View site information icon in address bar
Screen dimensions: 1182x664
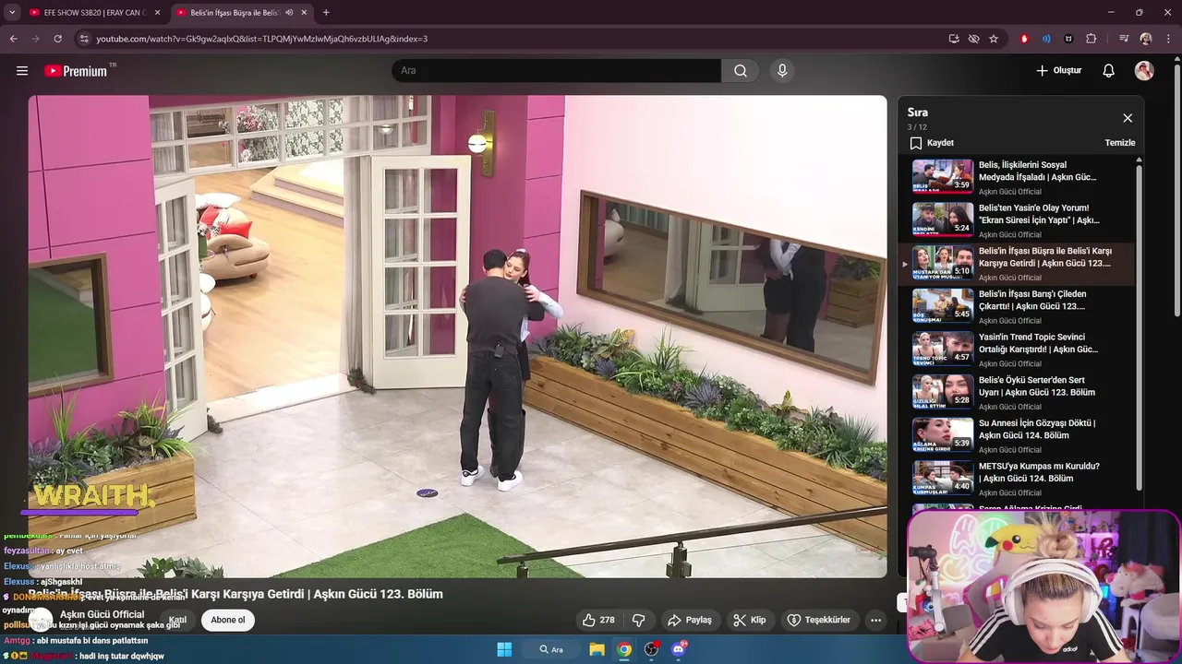(84, 39)
